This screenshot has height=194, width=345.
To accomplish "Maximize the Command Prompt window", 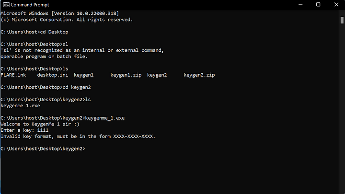I will coord(318,5).
